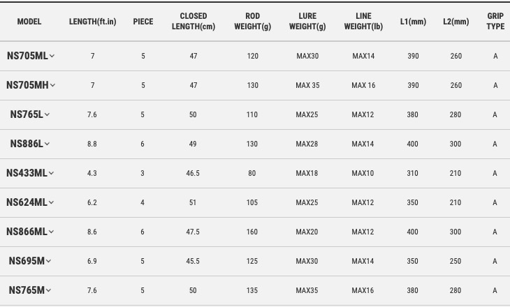Click the LURE WEIGHT(g) column header
The height and width of the screenshot is (307, 510).
(307, 22)
